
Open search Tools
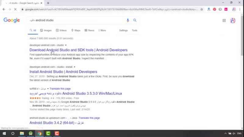point(135,30)
